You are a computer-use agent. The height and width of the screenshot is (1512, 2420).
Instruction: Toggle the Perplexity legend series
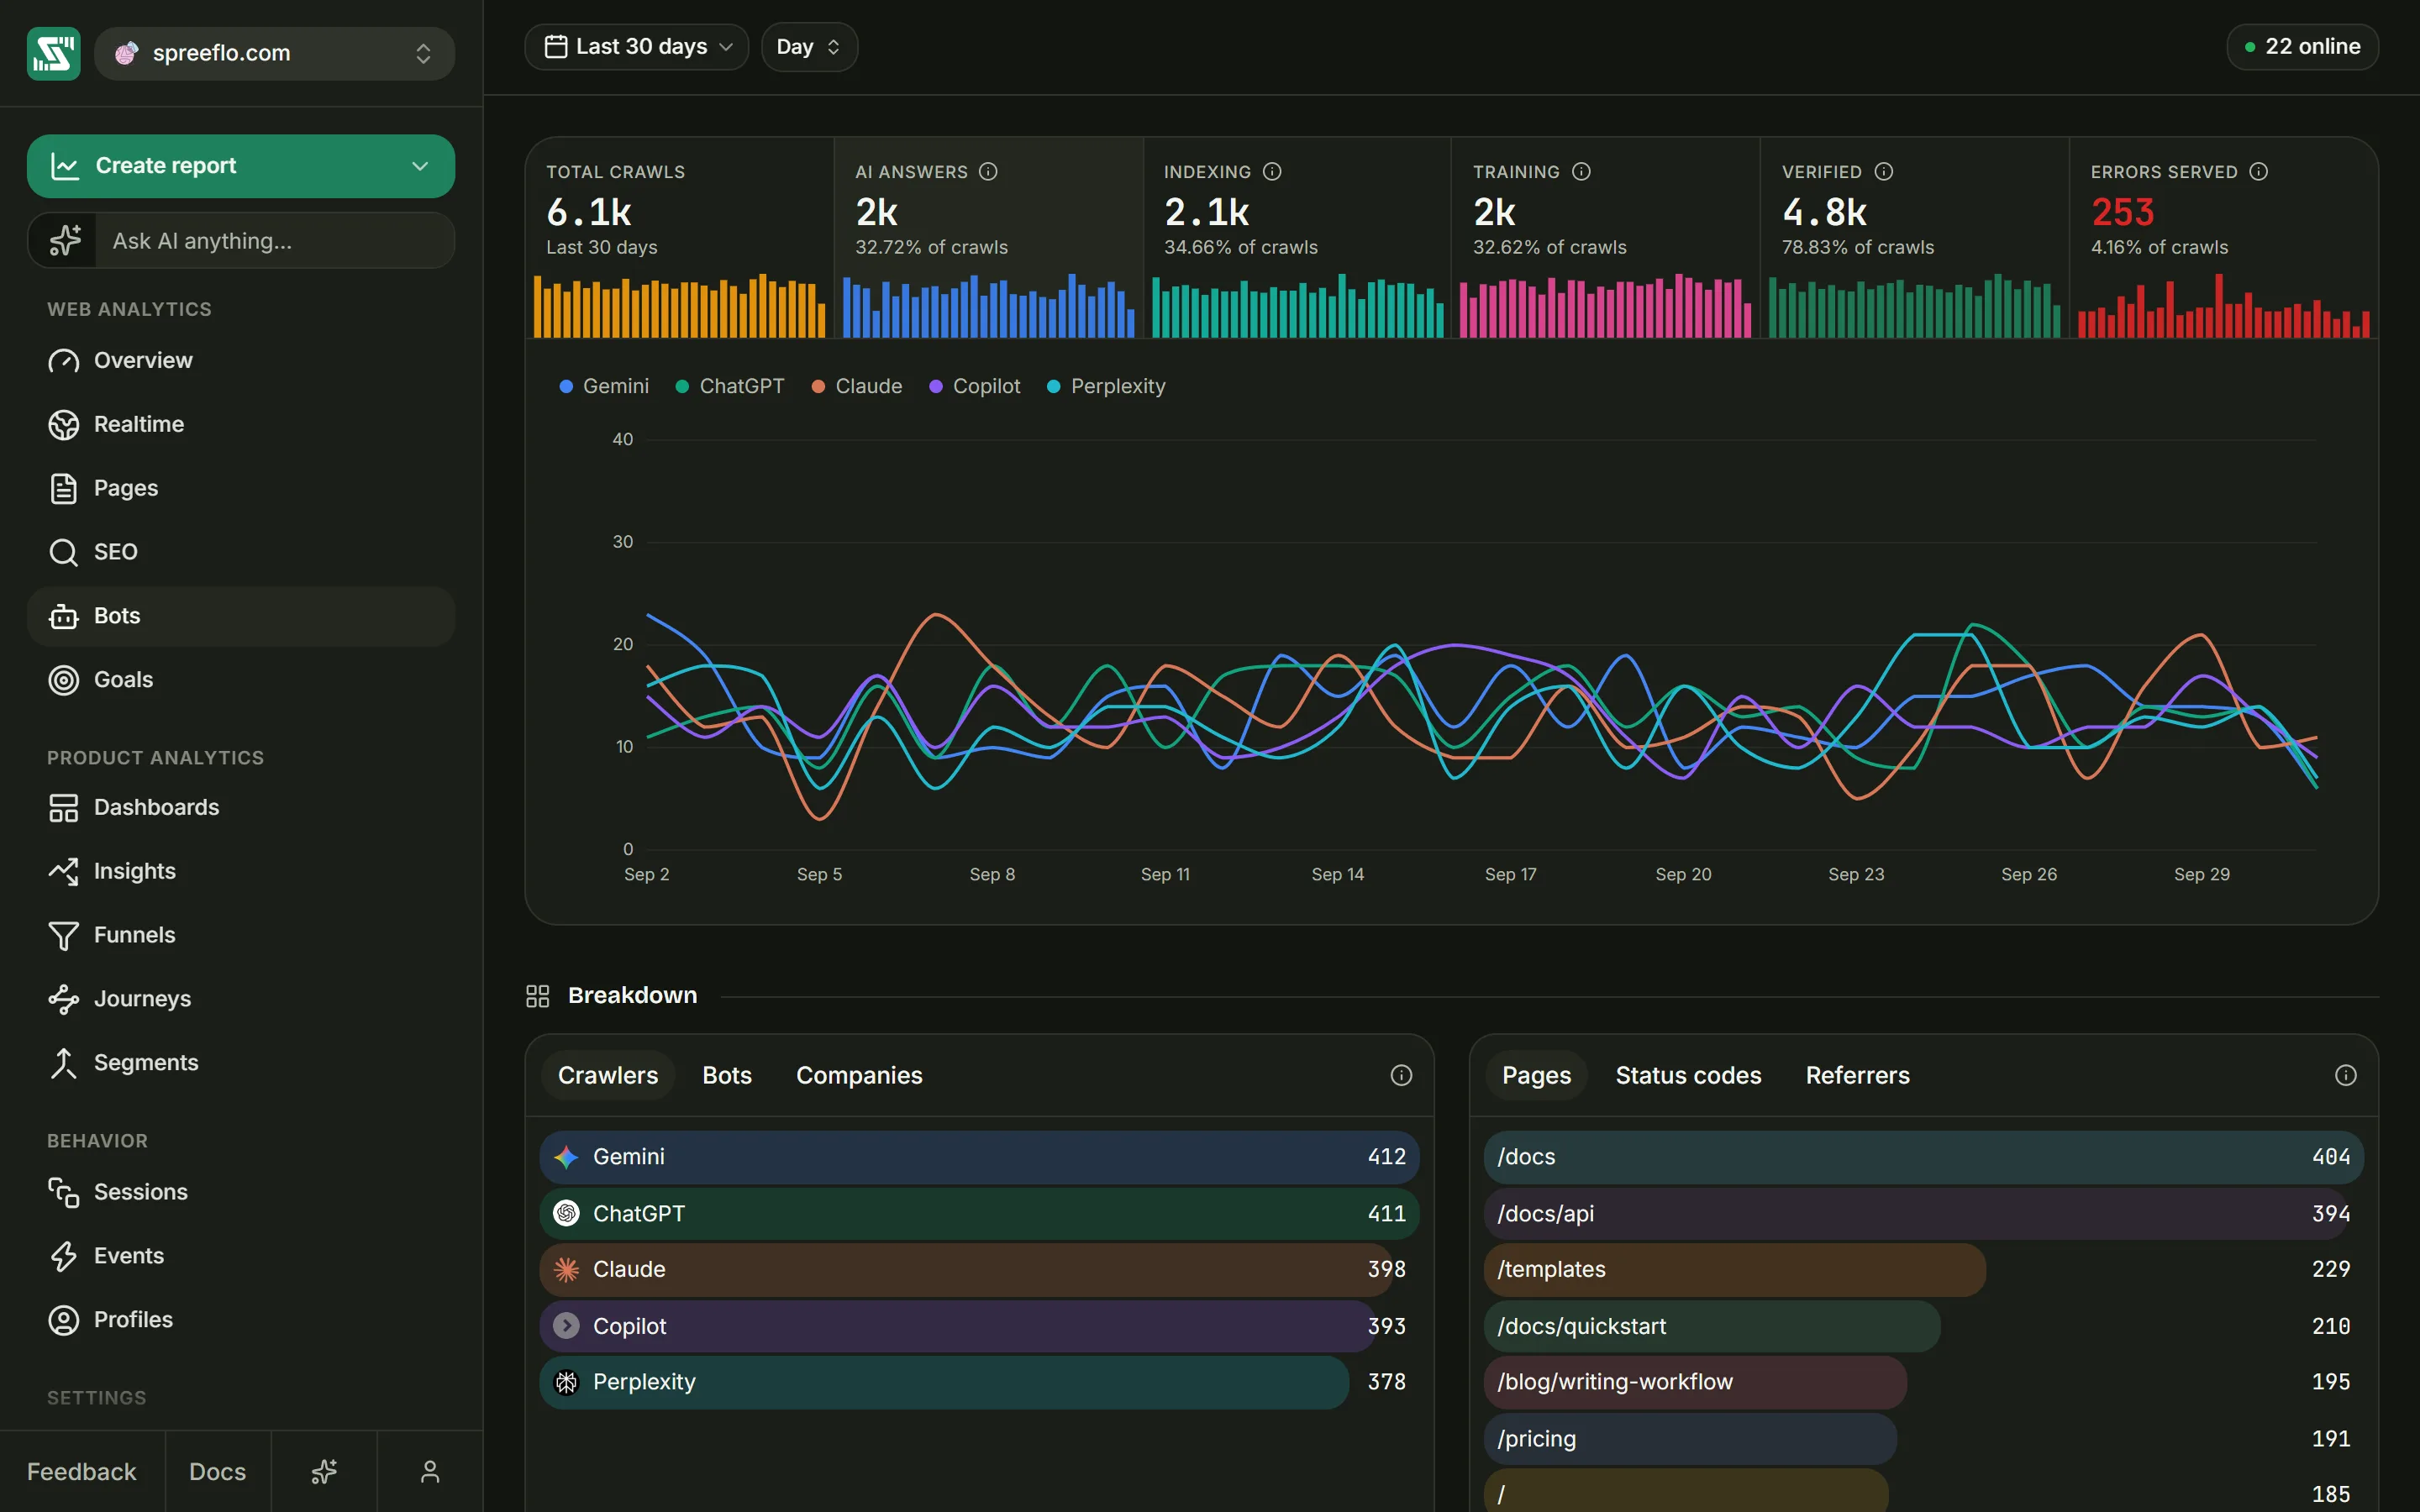pyautogui.click(x=1106, y=386)
